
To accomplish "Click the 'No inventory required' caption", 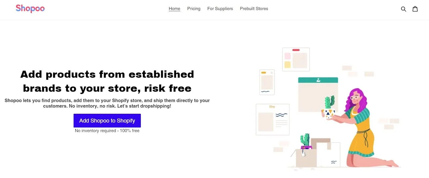I will click(107, 131).
